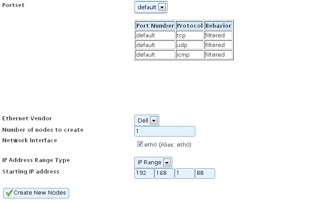Click the eth0 (Alias: eth0) label
The height and width of the screenshot is (202, 315).
[168, 144]
